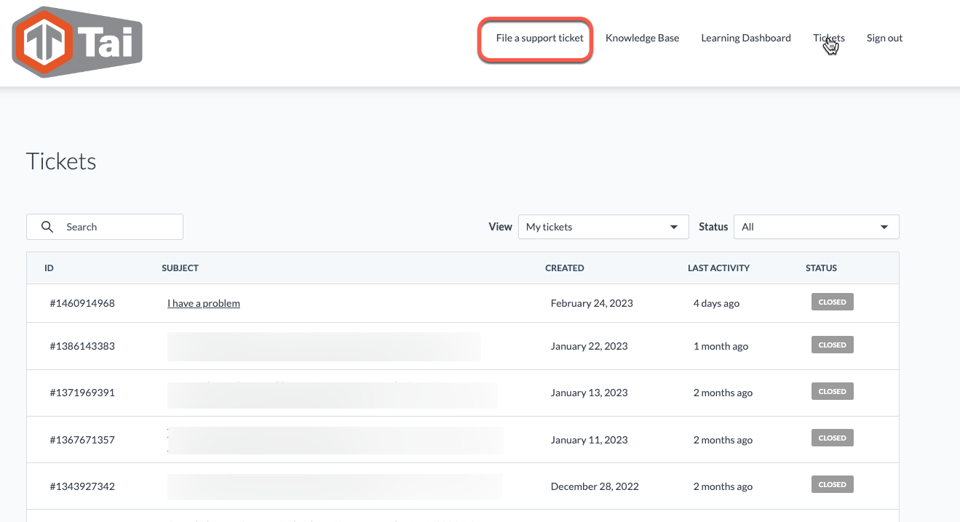The width and height of the screenshot is (960, 522).
Task: Go to Knowledge Base
Action: [642, 39]
